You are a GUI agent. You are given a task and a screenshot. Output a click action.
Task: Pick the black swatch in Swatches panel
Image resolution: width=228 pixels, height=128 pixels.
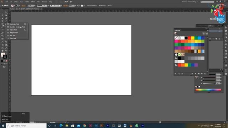tap(186, 38)
